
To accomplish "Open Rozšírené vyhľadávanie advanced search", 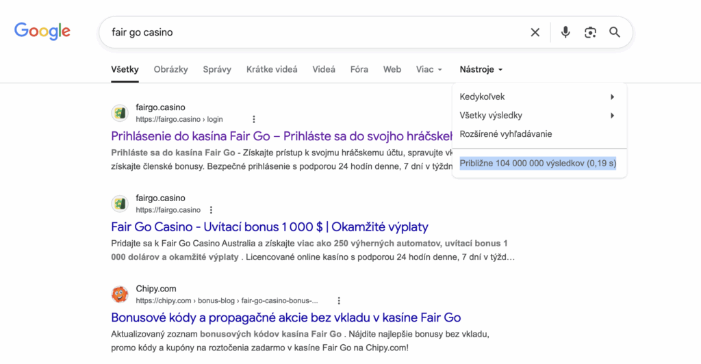I will point(506,134).
